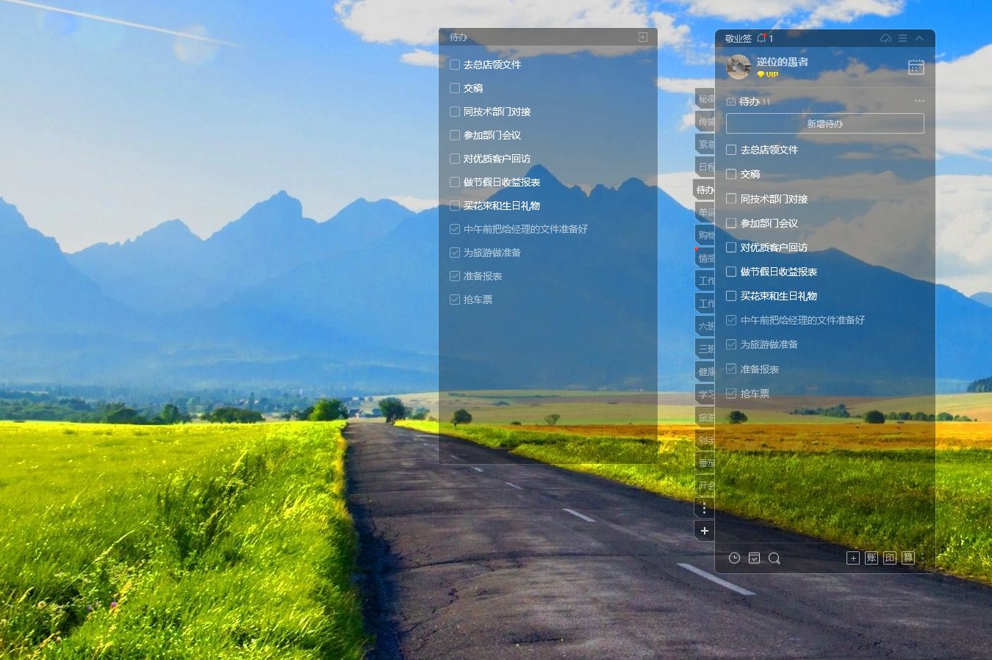Tick 参加部门会议 checkbox in main panel
Image resolution: width=992 pixels, height=660 pixels.
[731, 223]
